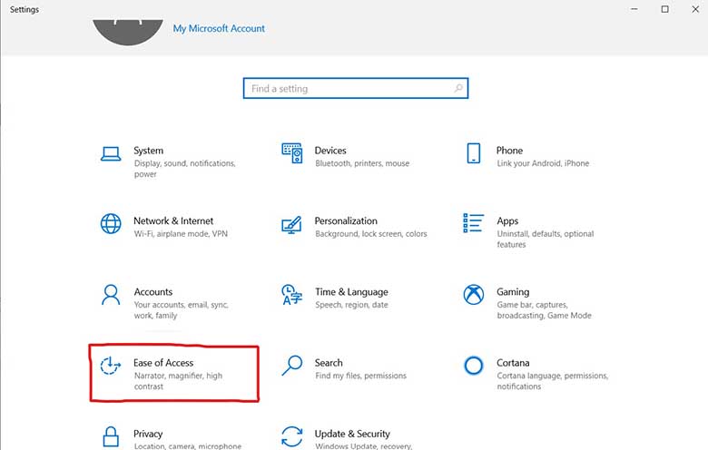Click 'Windows Update, recovery,' description

[363, 446]
